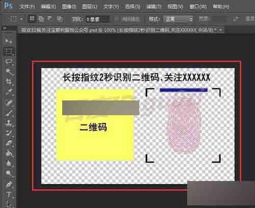Select the Spot Healing Brush tool

(x=9, y=102)
